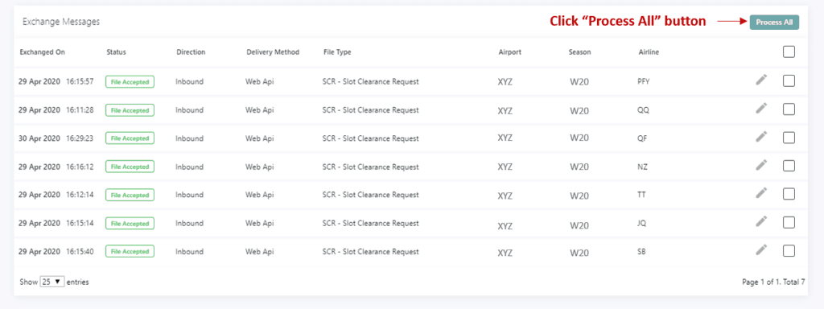This screenshot has height=309, width=824.
Task: Edit the SB airline message row
Action: tap(761, 249)
